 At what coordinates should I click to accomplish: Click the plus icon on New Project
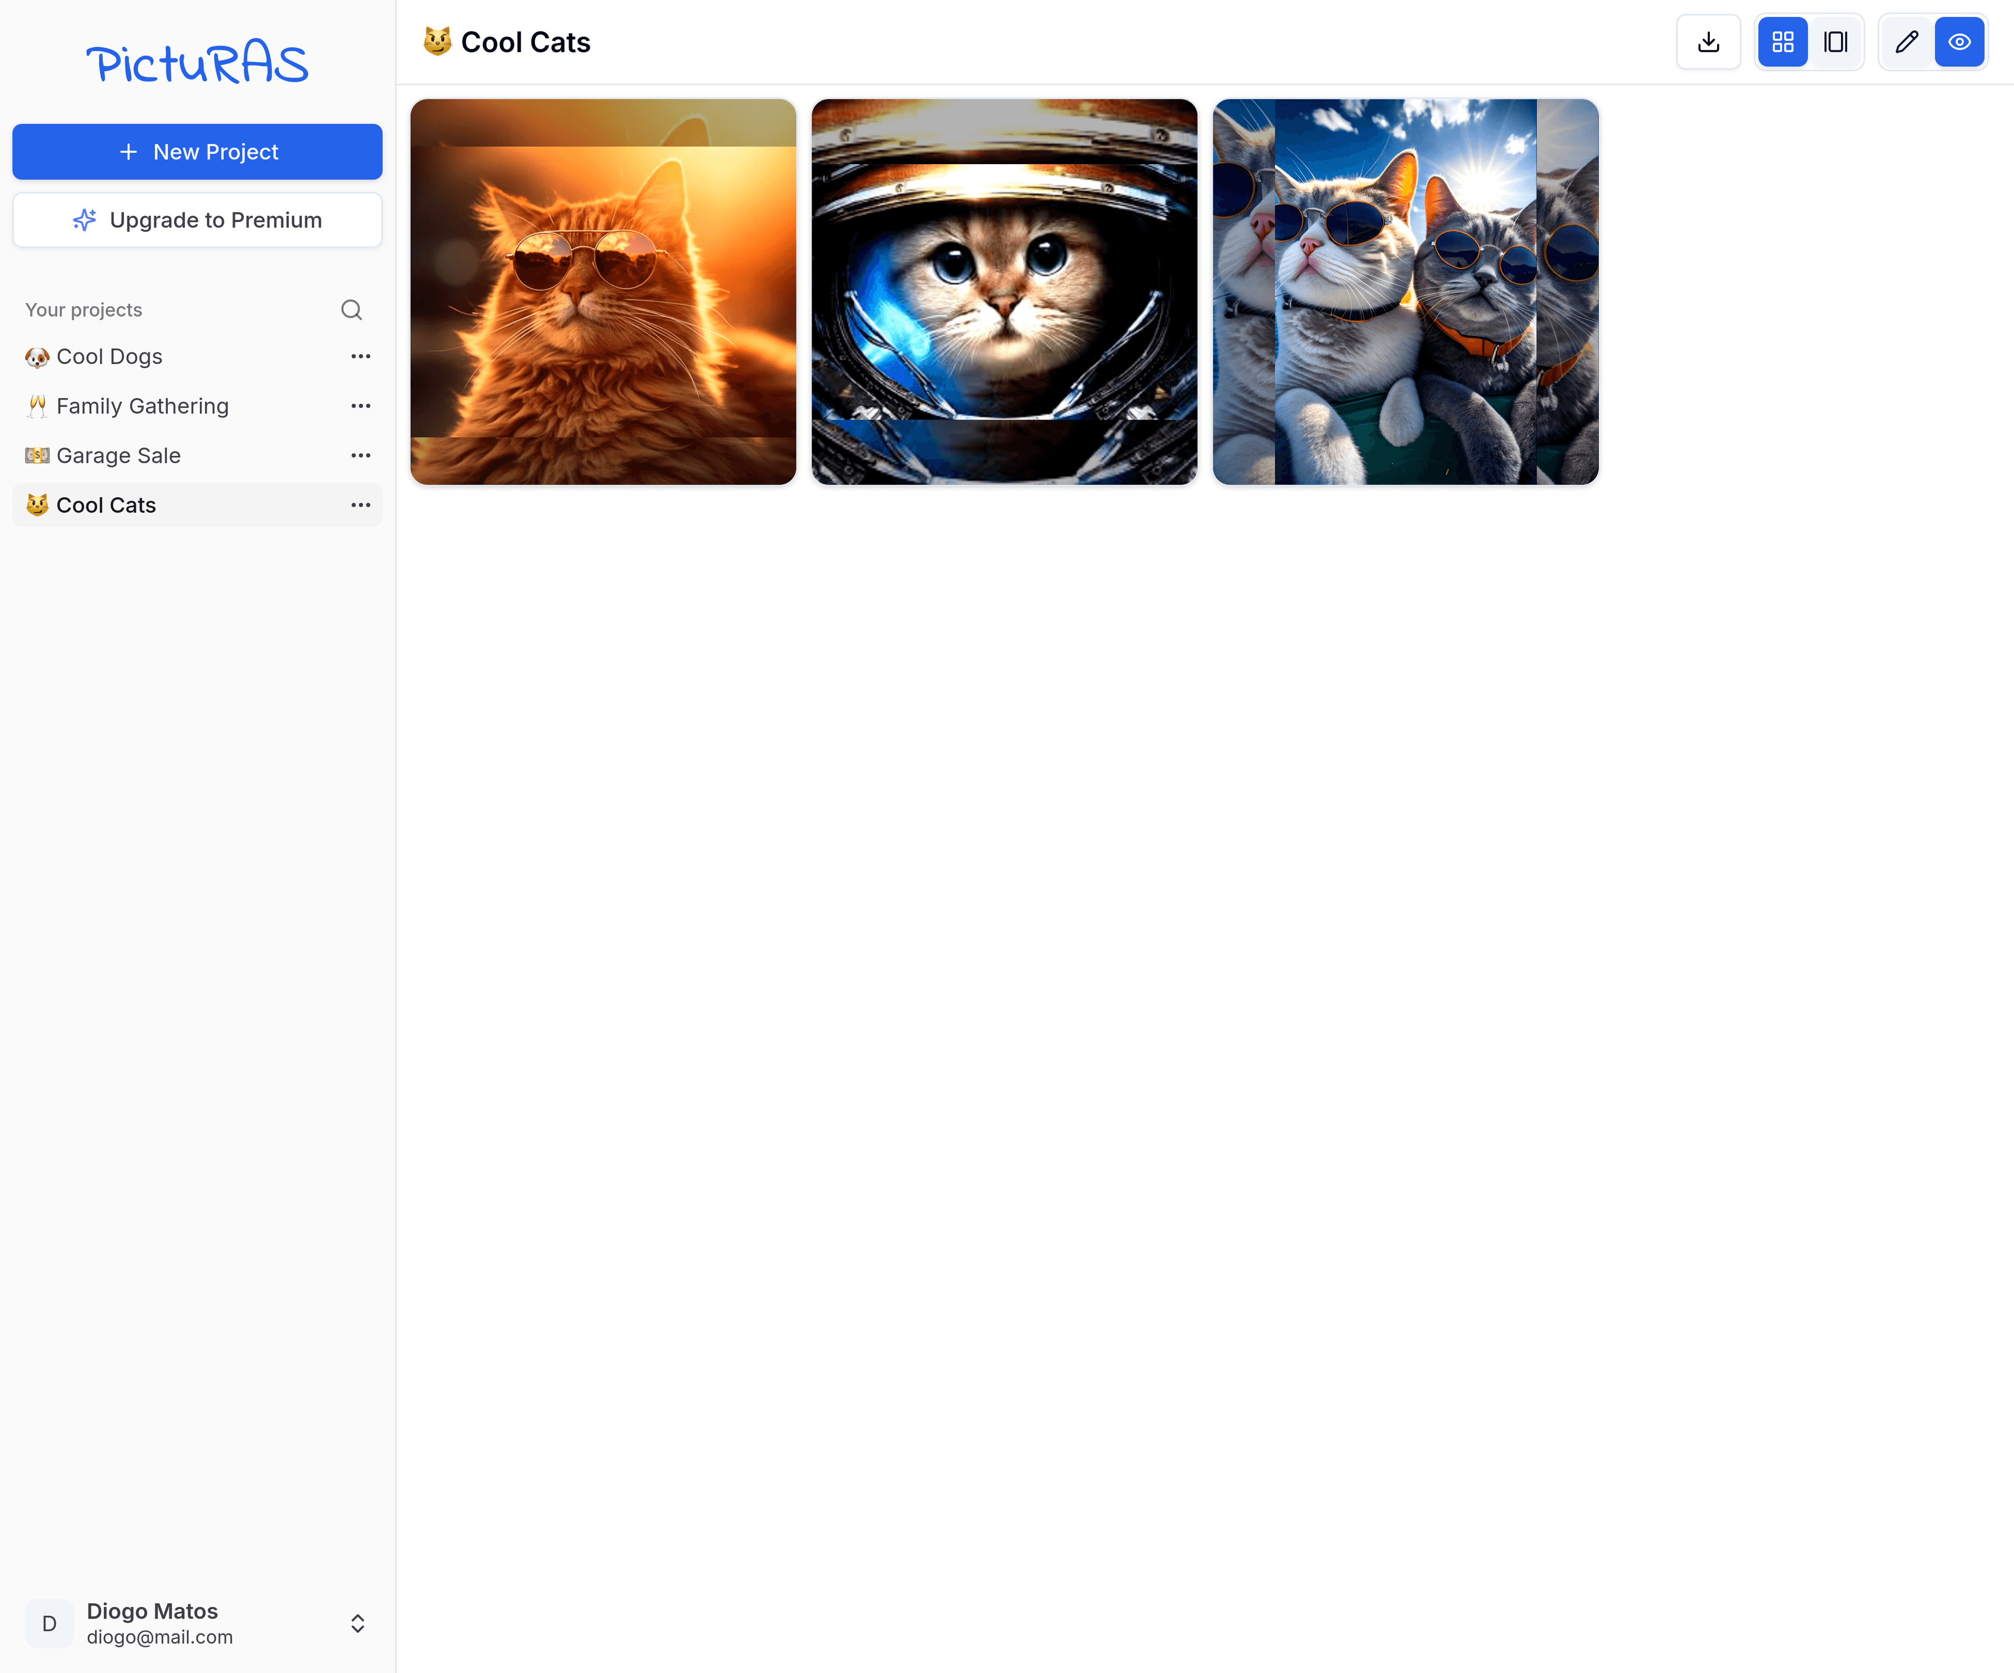pyautogui.click(x=128, y=152)
